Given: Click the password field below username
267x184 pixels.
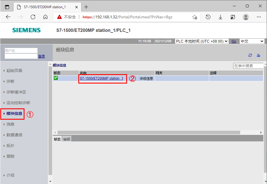Looking at the screenshot, I should click(x=21, y=56).
